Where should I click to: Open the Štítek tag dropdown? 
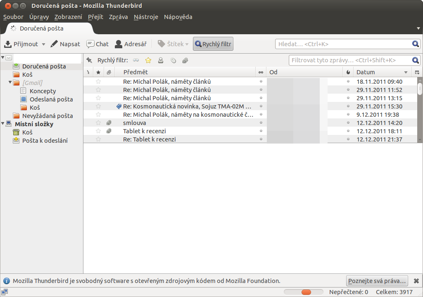[x=173, y=44]
